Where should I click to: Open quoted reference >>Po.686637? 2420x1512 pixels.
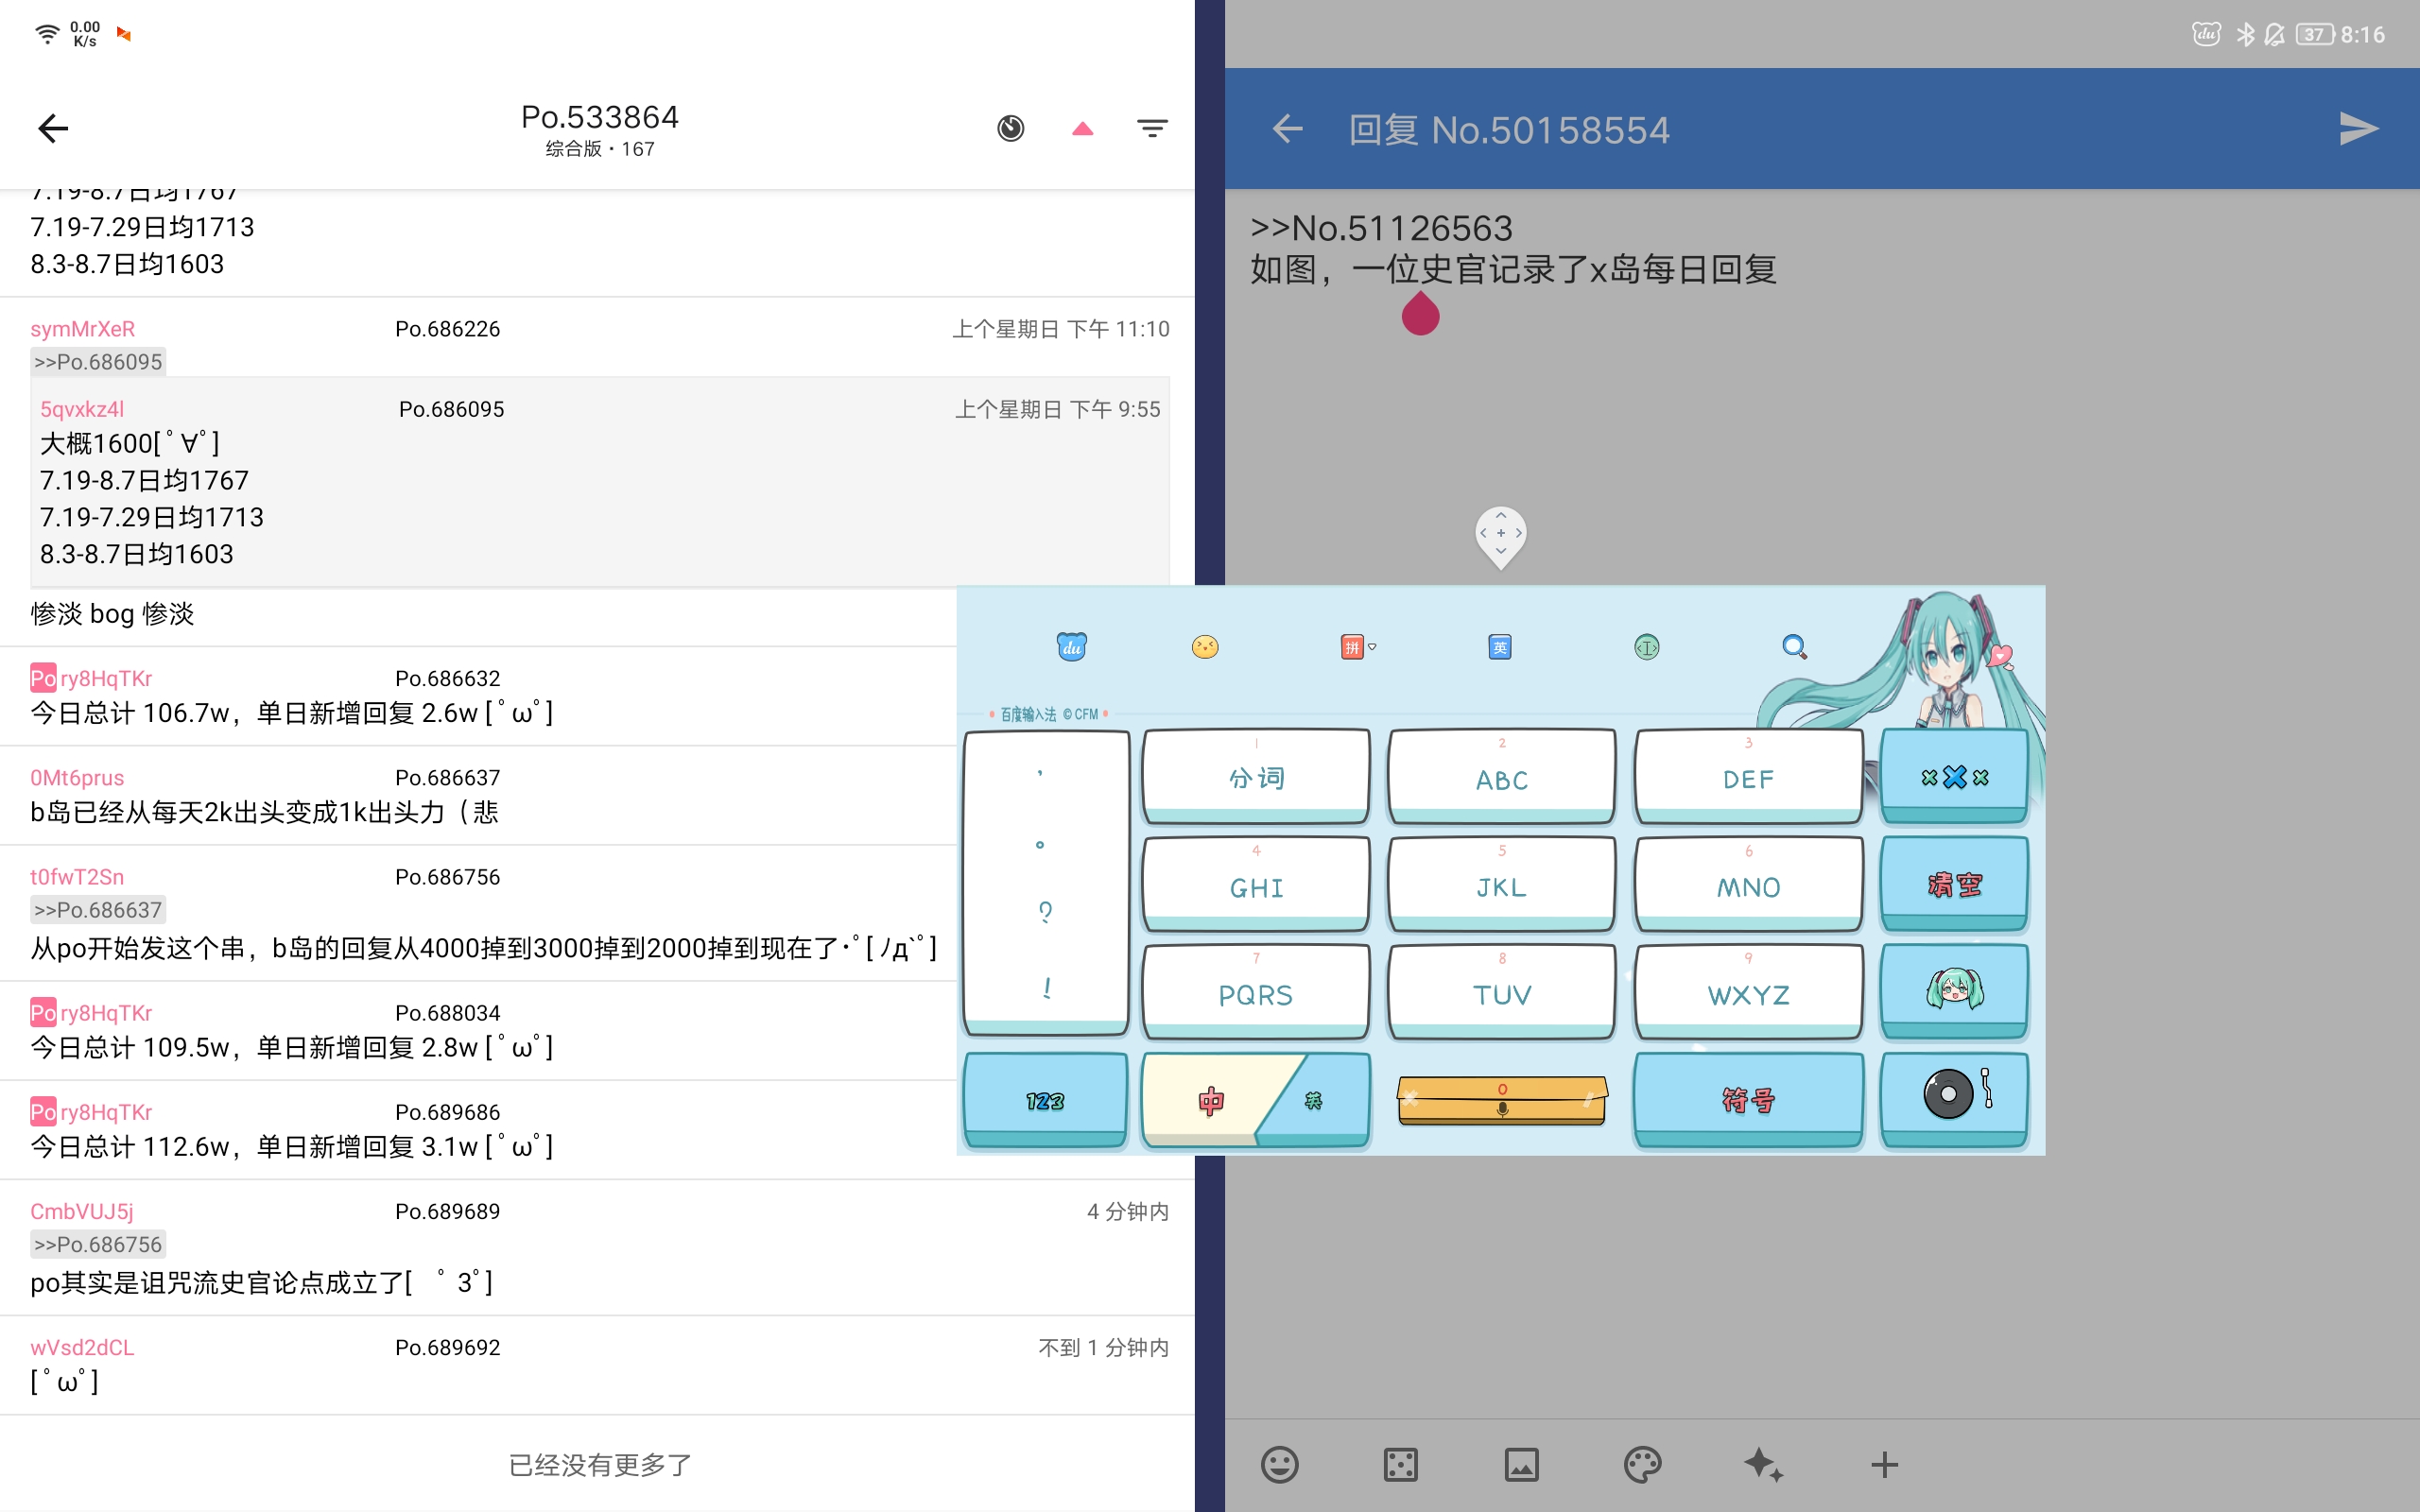click(98, 910)
